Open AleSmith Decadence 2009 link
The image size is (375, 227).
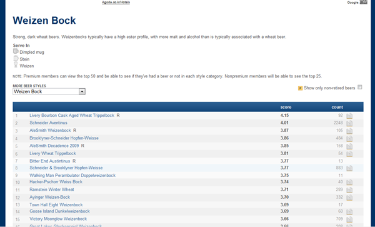click(54, 146)
